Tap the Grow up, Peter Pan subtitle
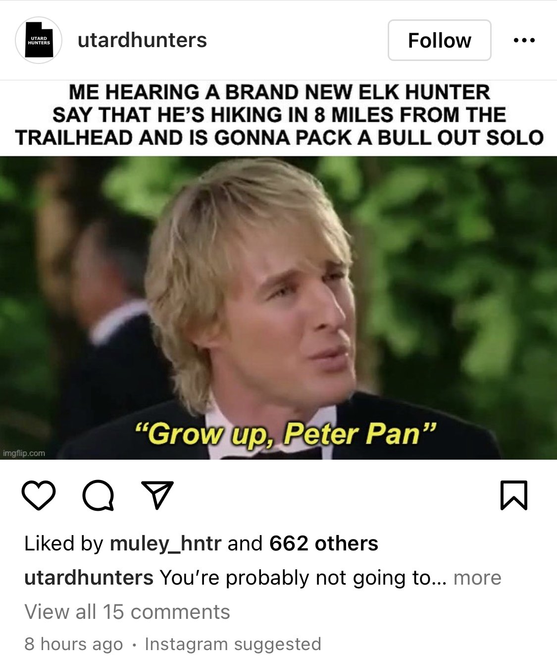 tap(286, 434)
